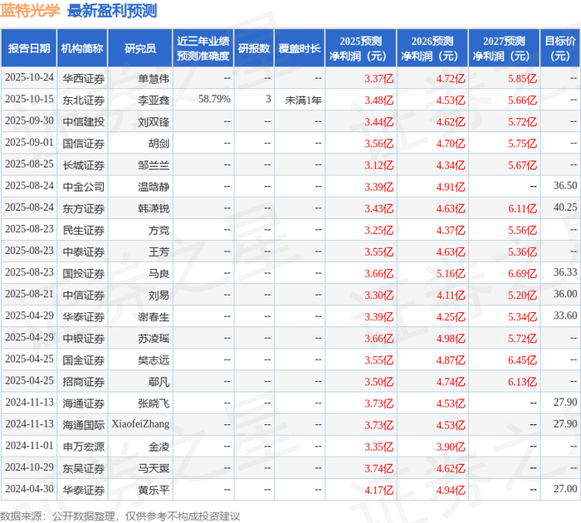Select the 5.16亿 2026 forecast
Image resolution: width=581 pixels, height=523 pixels.
coord(451,274)
